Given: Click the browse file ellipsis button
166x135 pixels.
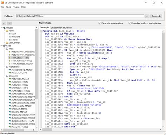Looking at the screenshot, I should (147, 16).
